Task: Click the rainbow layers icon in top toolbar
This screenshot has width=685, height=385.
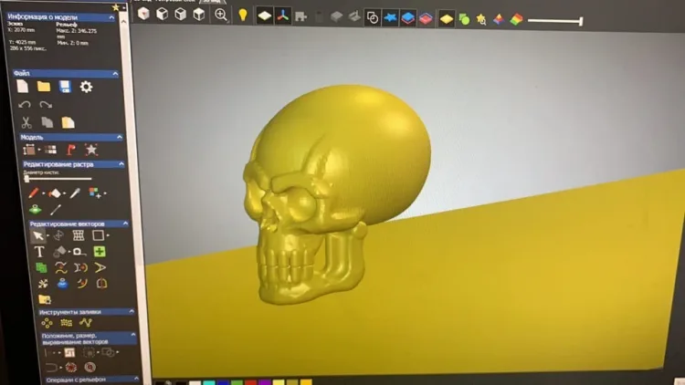Action: click(516, 19)
